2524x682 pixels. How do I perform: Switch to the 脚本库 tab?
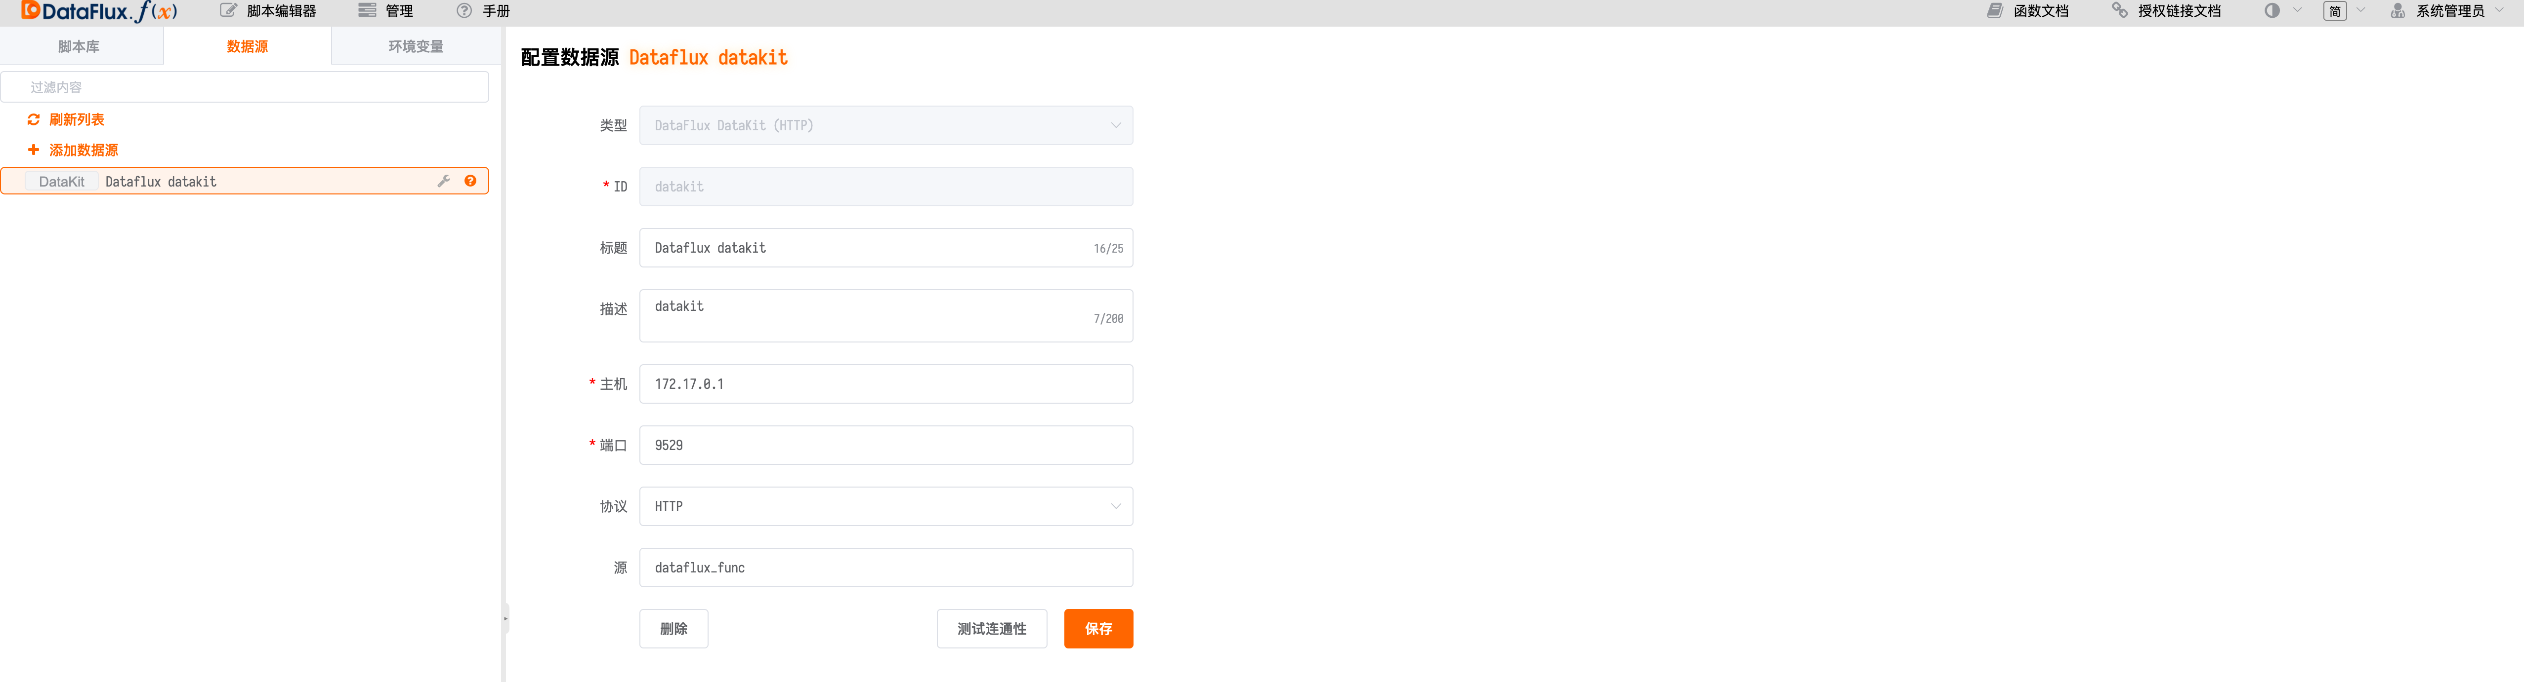click(x=80, y=46)
